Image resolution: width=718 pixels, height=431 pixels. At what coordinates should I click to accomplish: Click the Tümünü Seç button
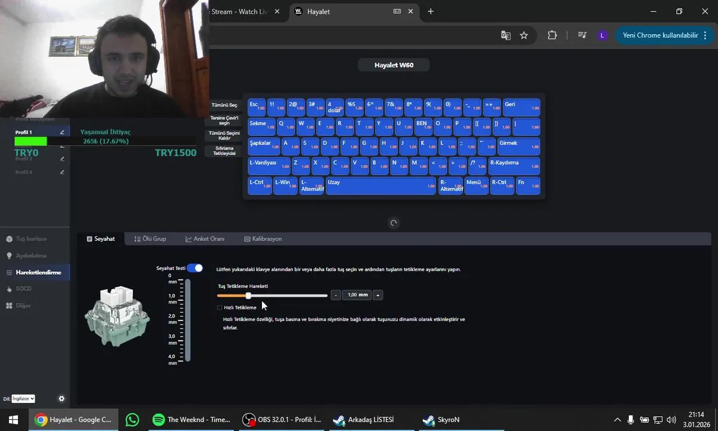[224, 105]
